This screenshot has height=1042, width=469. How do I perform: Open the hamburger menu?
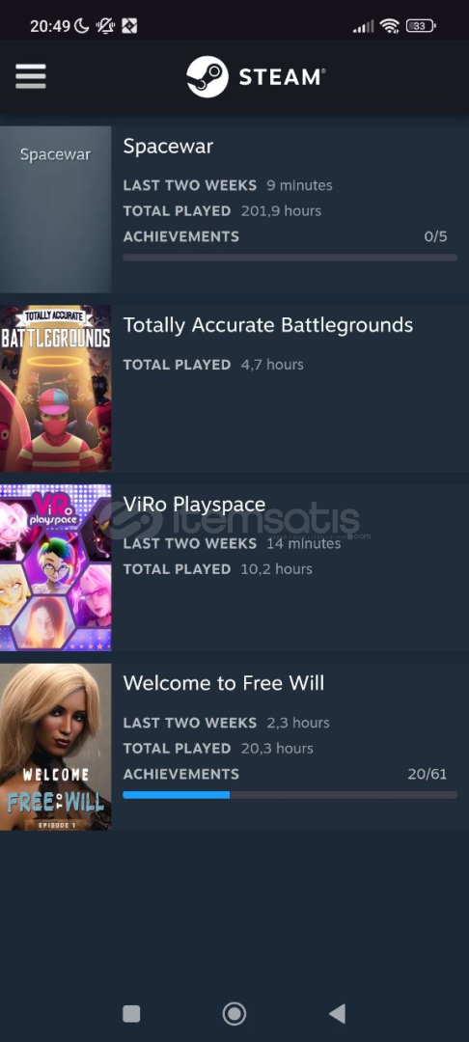pyautogui.click(x=31, y=76)
